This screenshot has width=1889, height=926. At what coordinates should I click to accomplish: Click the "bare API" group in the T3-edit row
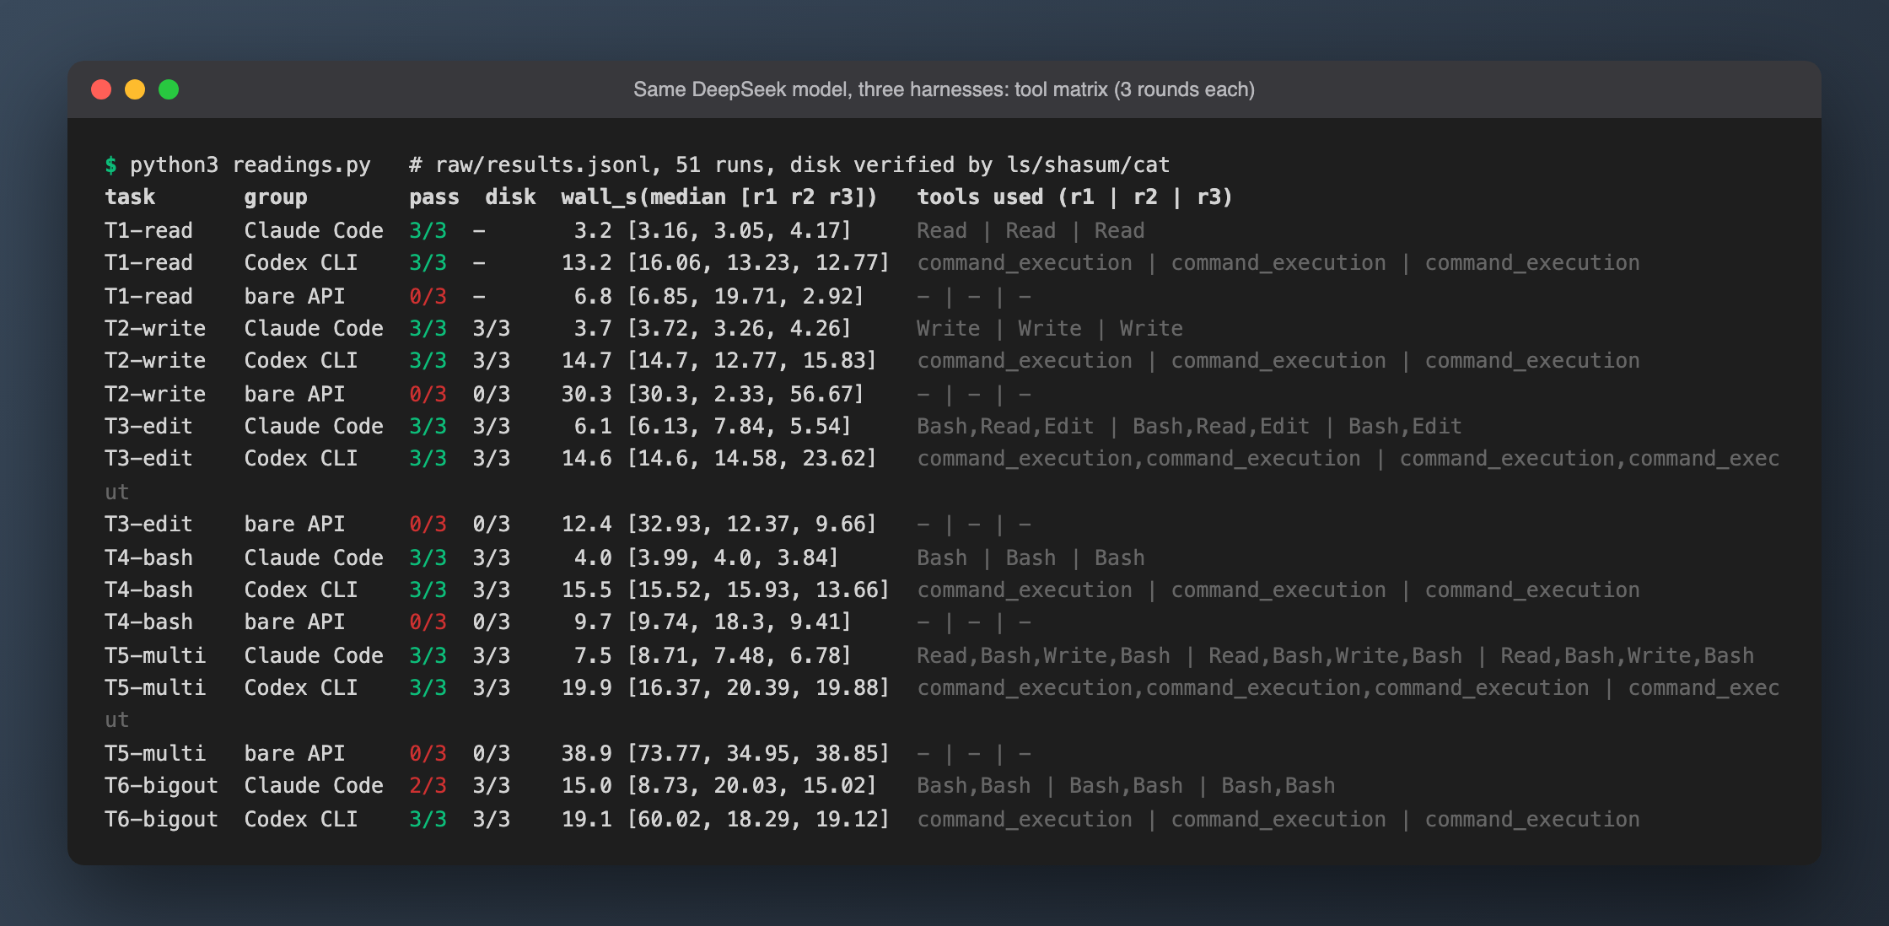click(x=294, y=525)
